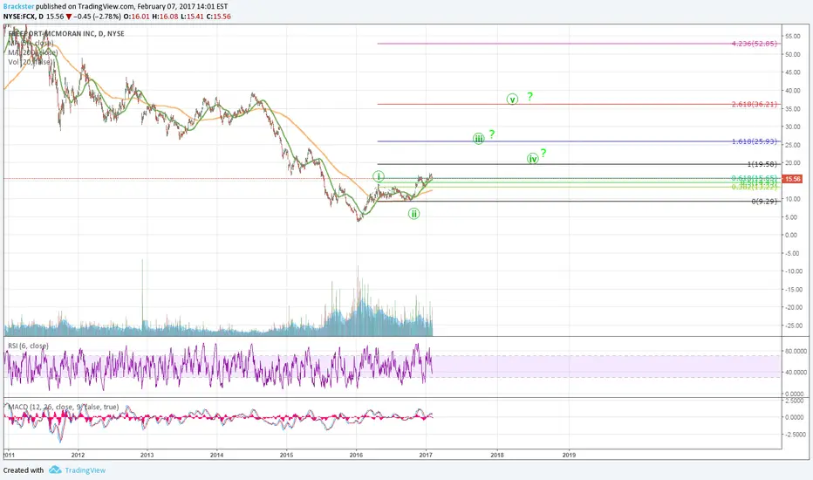Open the Brackster author link

point(18,6)
